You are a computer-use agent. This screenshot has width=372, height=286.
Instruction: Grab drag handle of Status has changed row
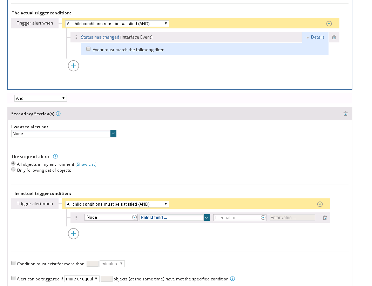tap(76, 37)
